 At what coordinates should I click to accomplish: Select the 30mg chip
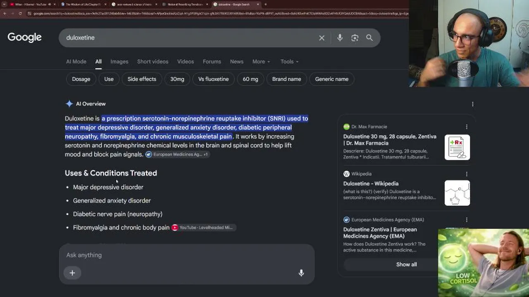[x=177, y=79]
